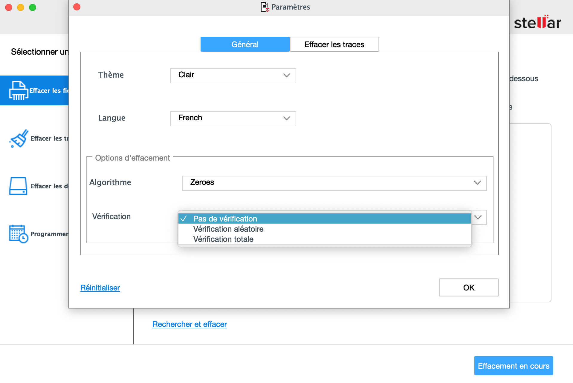Click the Vérification dropdown arrow
This screenshot has height=383, width=573.
pos(478,217)
